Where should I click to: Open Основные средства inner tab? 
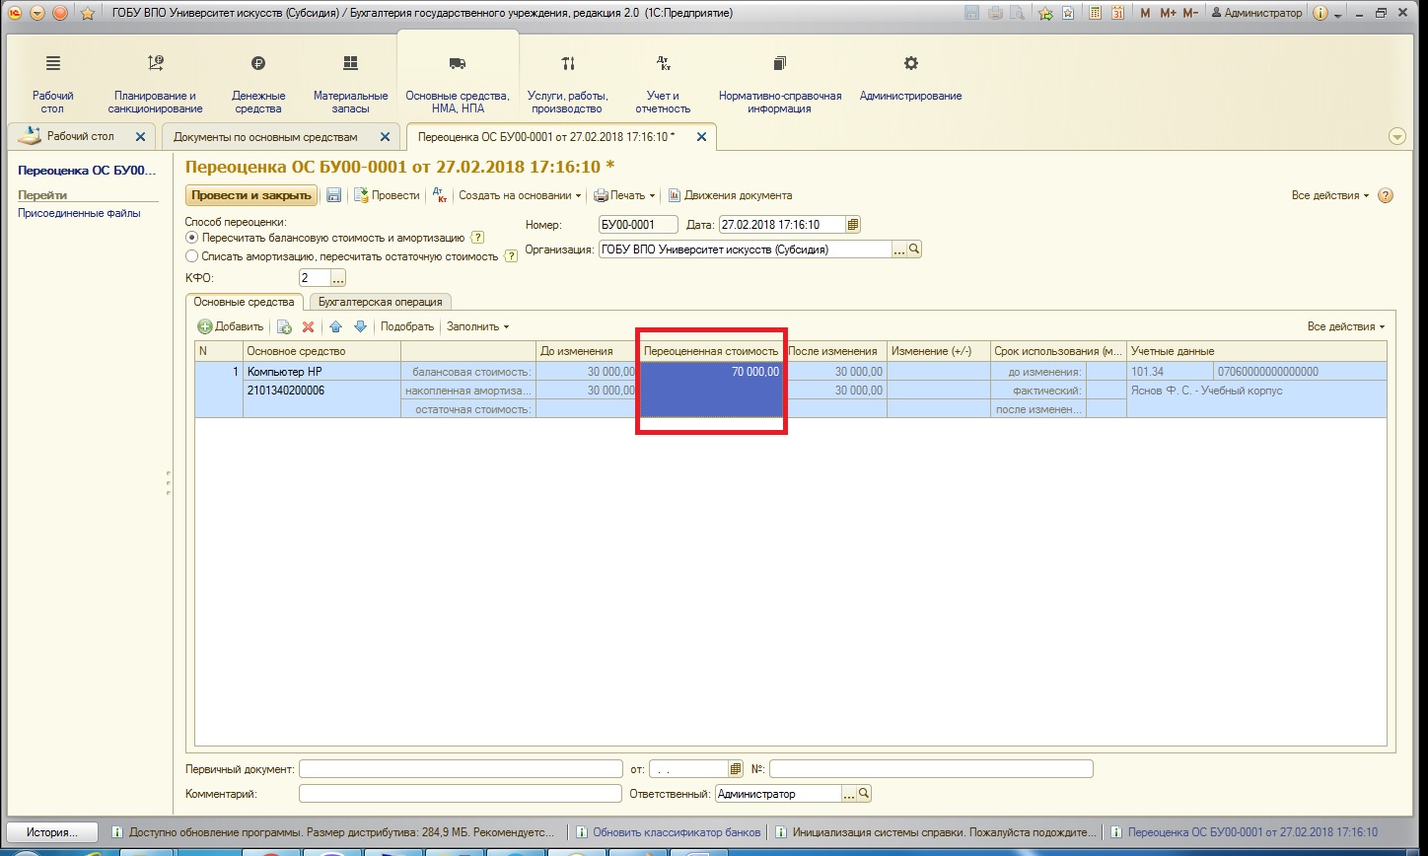(244, 302)
